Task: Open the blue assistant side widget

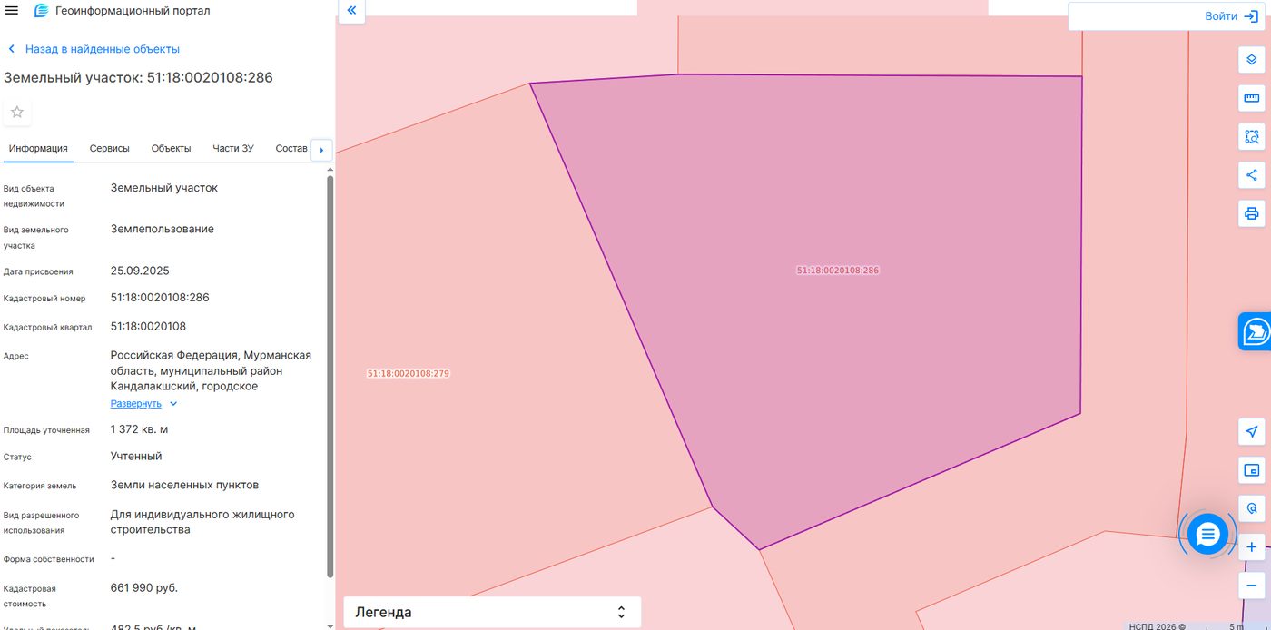Action: [x=1256, y=331]
